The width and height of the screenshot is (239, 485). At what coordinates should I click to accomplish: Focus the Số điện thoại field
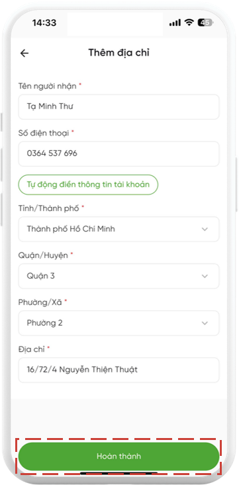point(119,154)
